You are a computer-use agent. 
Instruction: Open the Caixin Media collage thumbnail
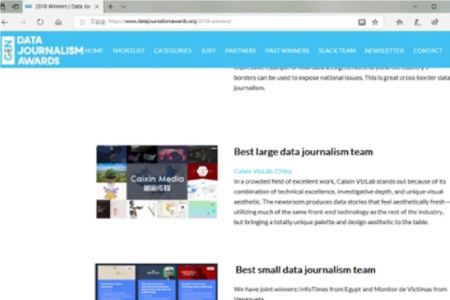click(157, 182)
